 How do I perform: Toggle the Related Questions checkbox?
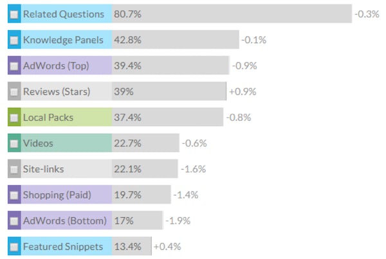point(14,14)
